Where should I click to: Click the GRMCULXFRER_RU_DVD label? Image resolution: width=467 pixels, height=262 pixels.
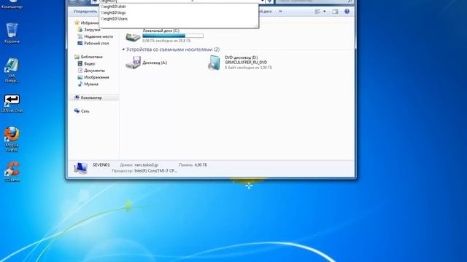[246, 63]
